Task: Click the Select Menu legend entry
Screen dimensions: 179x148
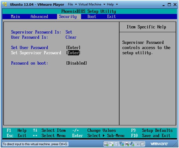Action: [49, 135]
